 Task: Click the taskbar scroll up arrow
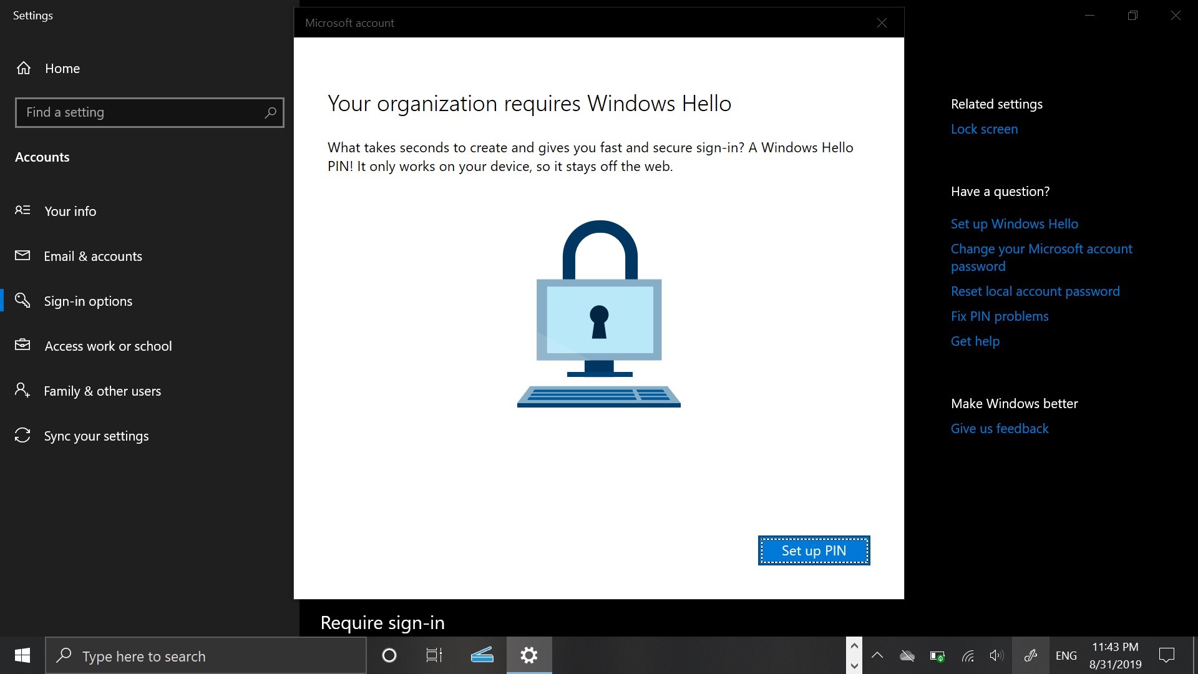[x=855, y=646]
